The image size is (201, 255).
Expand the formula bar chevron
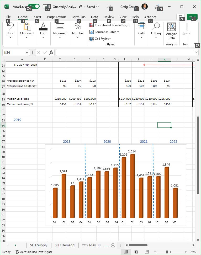[x=196, y=52]
